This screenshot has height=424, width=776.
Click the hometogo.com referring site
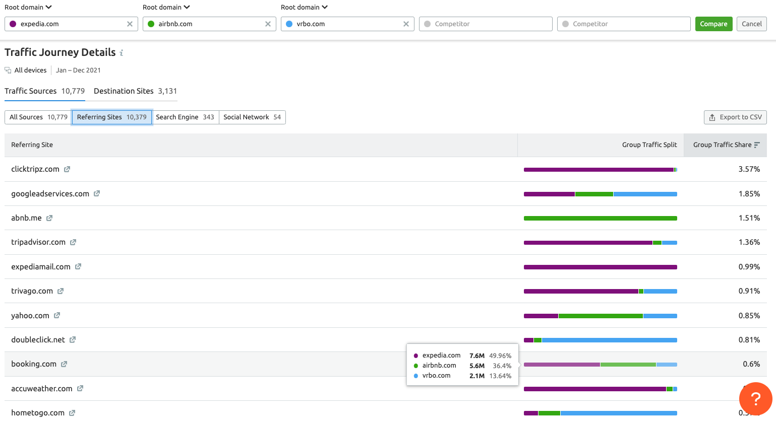(38, 413)
